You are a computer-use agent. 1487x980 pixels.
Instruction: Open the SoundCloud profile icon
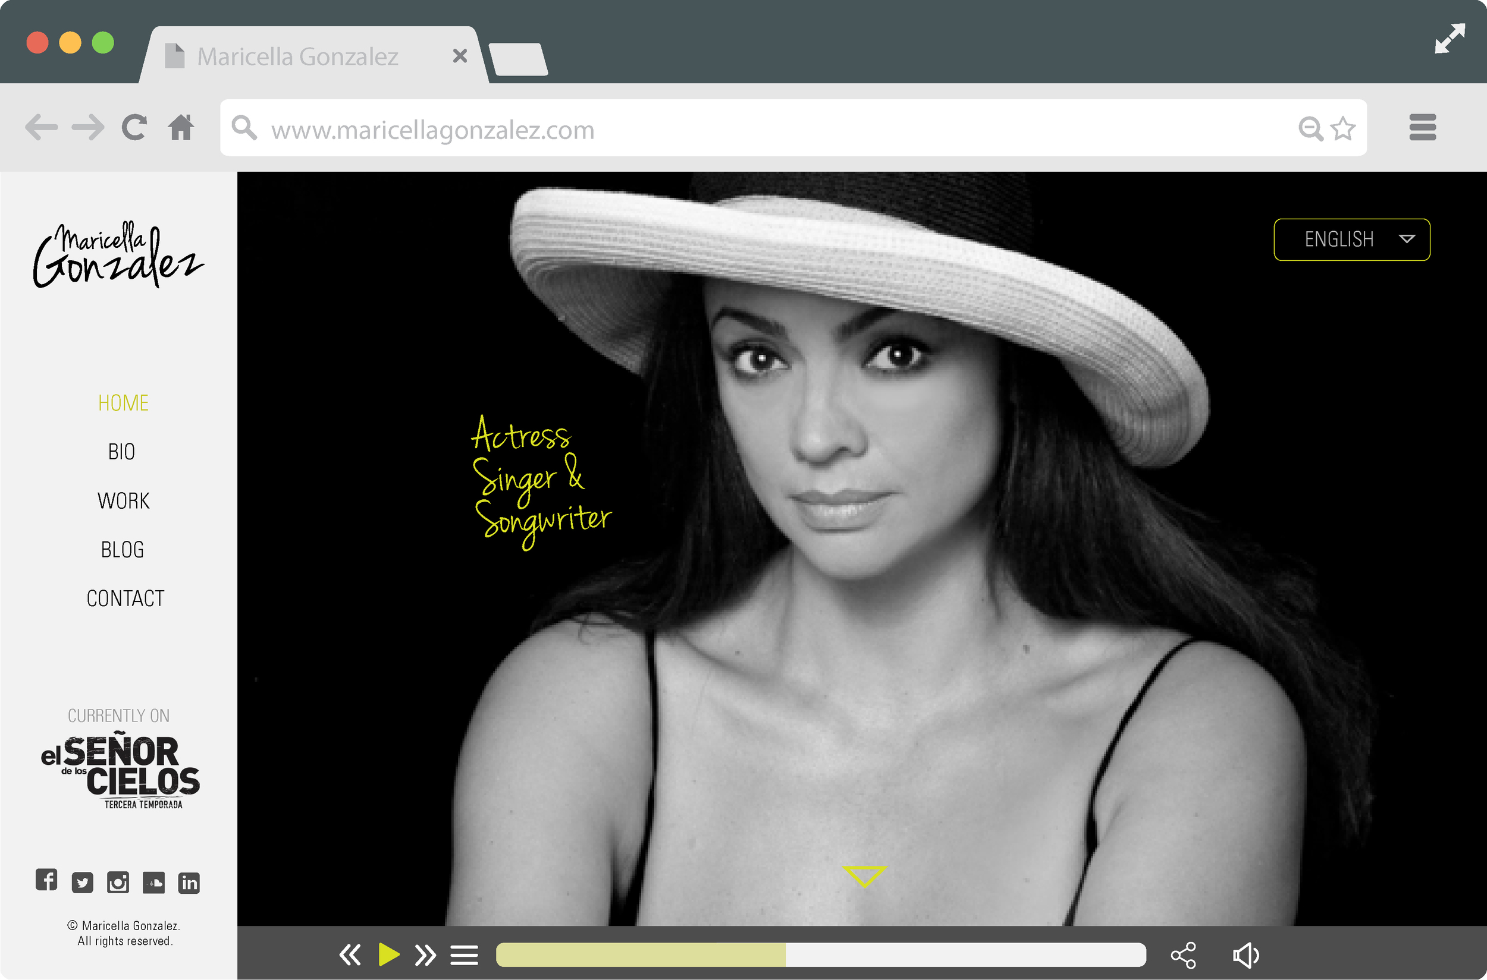(x=153, y=883)
